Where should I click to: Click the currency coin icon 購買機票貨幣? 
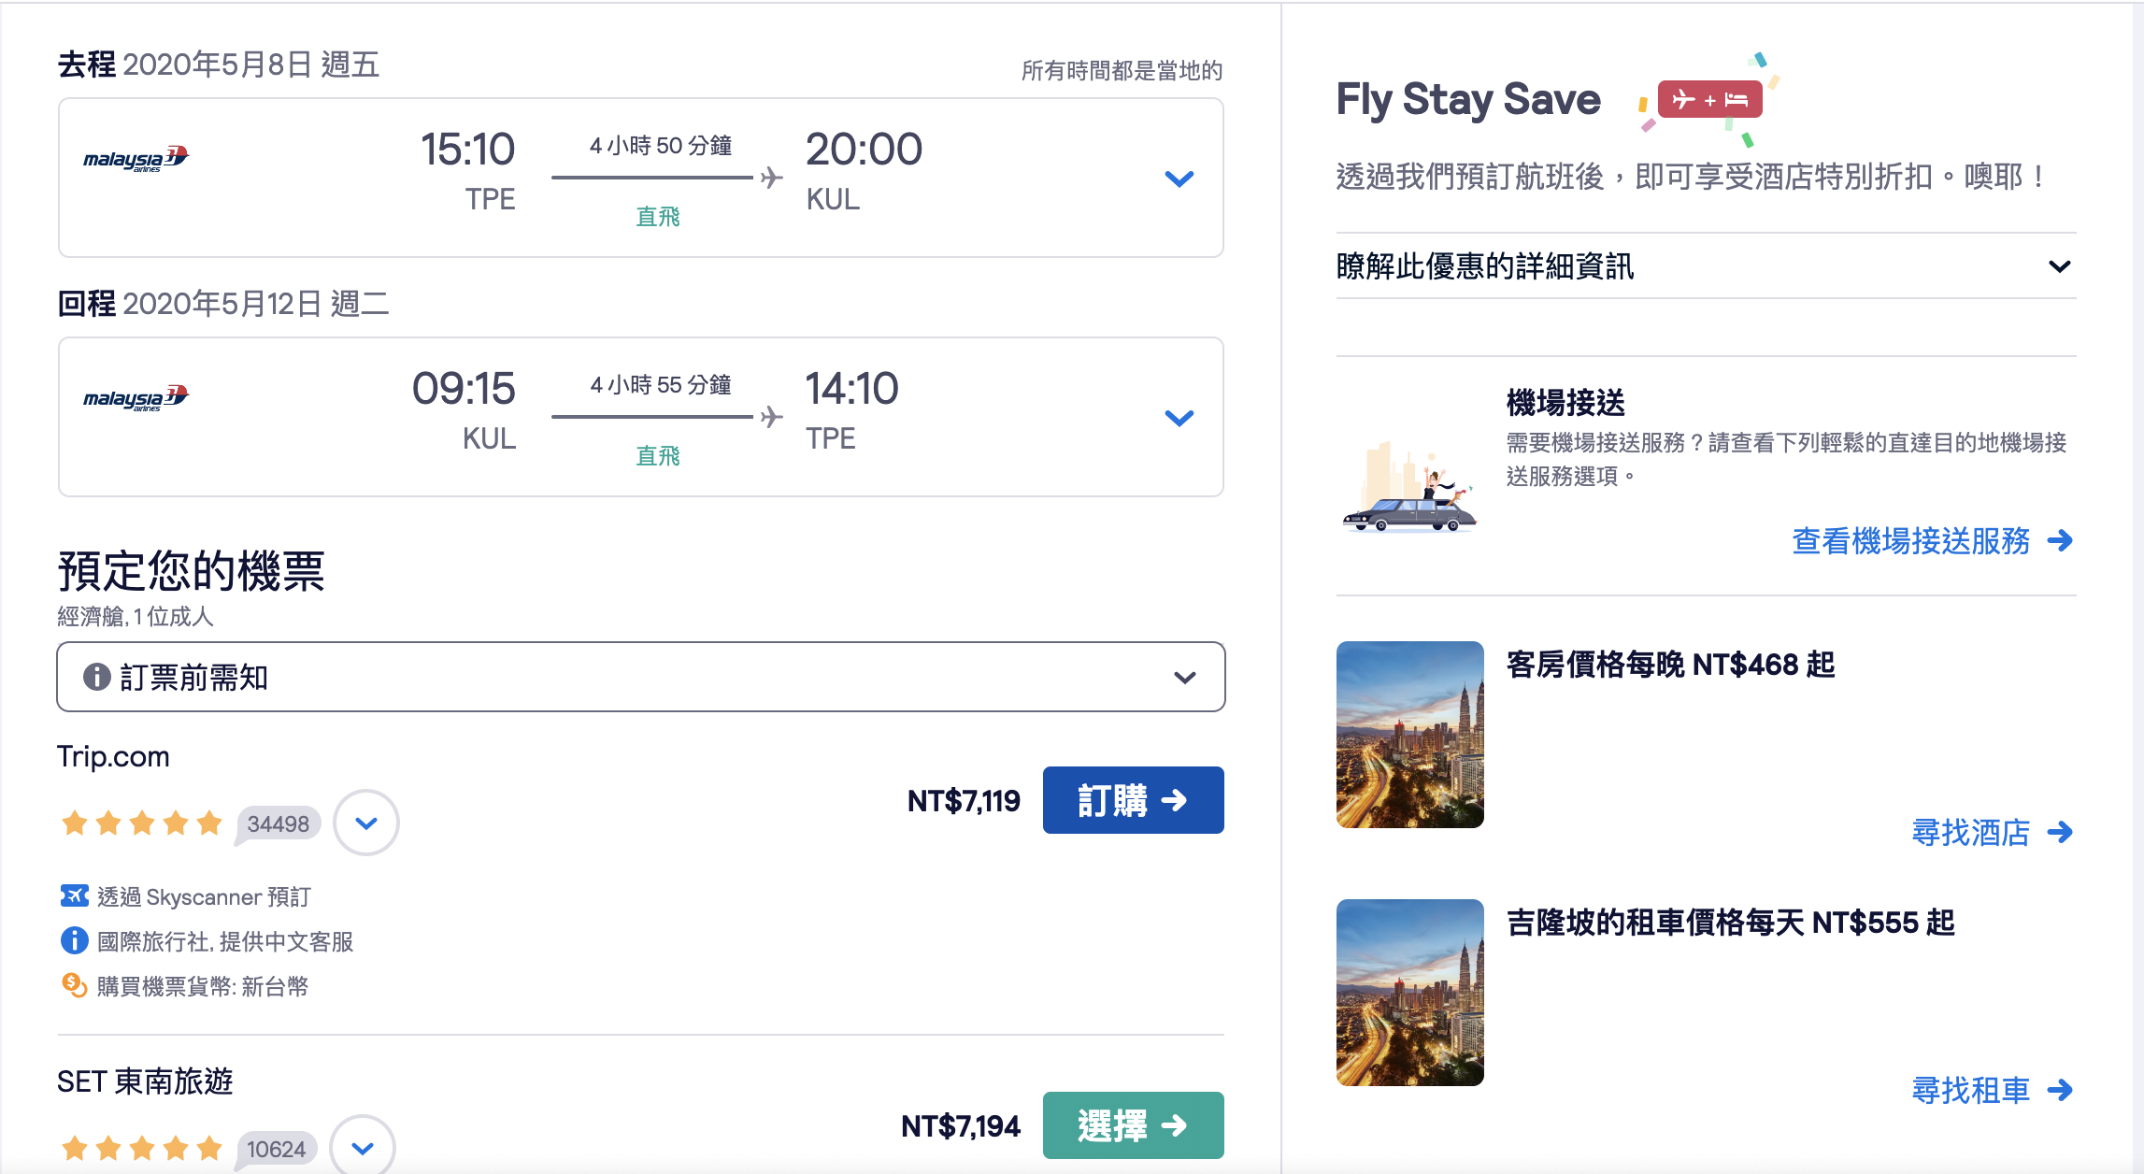(74, 985)
